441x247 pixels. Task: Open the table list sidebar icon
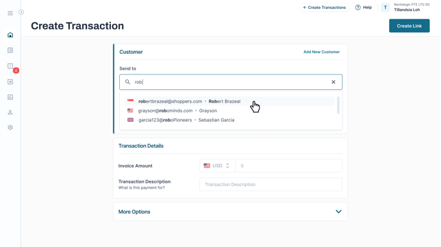[x=10, y=50]
